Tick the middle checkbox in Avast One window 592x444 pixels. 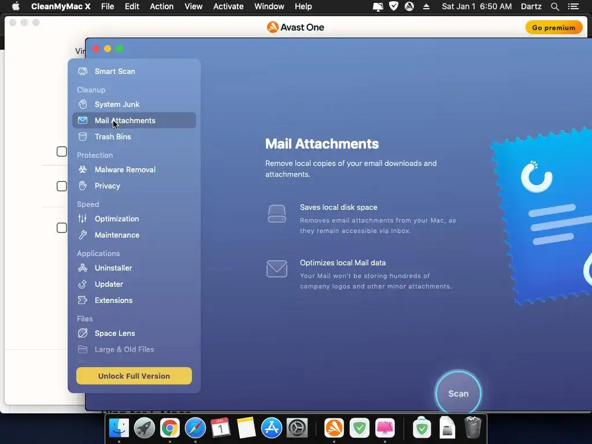point(61,186)
